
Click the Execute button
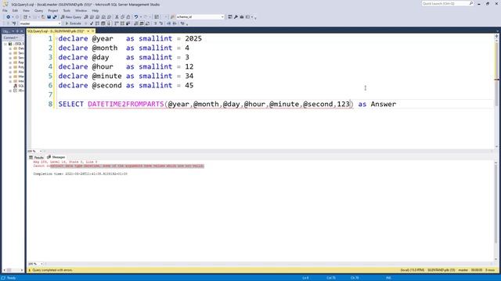pos(73,23)
